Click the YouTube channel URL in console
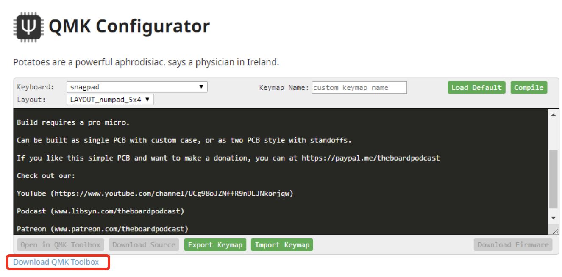The height and width of the screenshot is (277, 562). coord(172,194)
